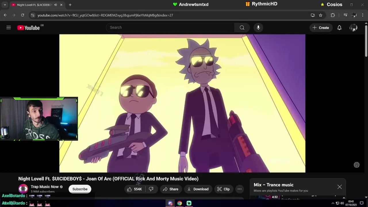Screen dimensions: 368x207
Task: Start voice search with the microphone icon
Action: tap(258, 28)
